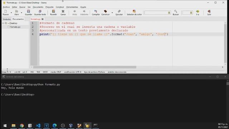Open Visual Studio Code from taskbar
229x129 pixels.
click(x=38, y=126)
